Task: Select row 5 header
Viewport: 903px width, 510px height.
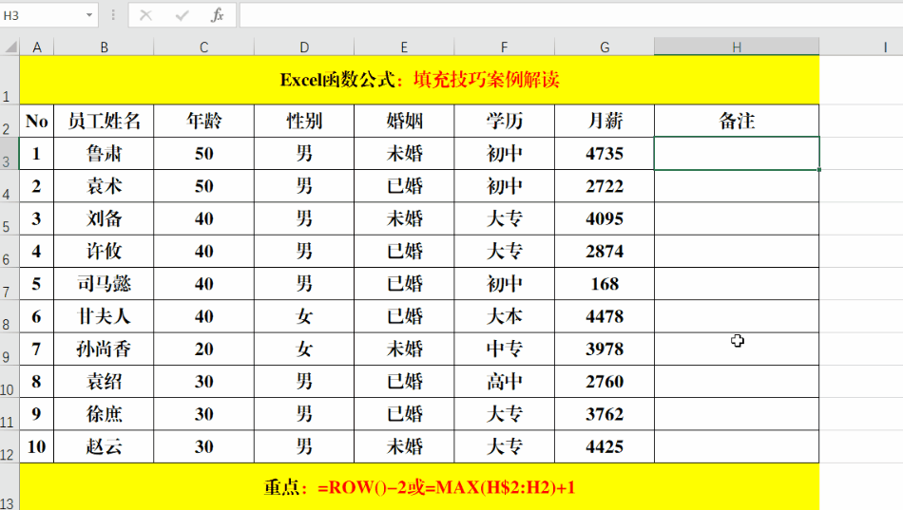Action: click(x=10, y=218)
